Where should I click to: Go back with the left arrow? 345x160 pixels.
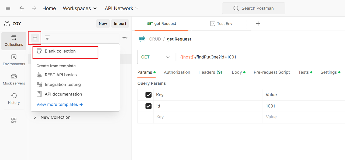click(22, 8)
